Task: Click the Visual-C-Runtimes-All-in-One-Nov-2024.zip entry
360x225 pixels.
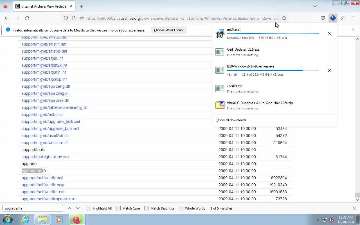Action: [275, 105]
